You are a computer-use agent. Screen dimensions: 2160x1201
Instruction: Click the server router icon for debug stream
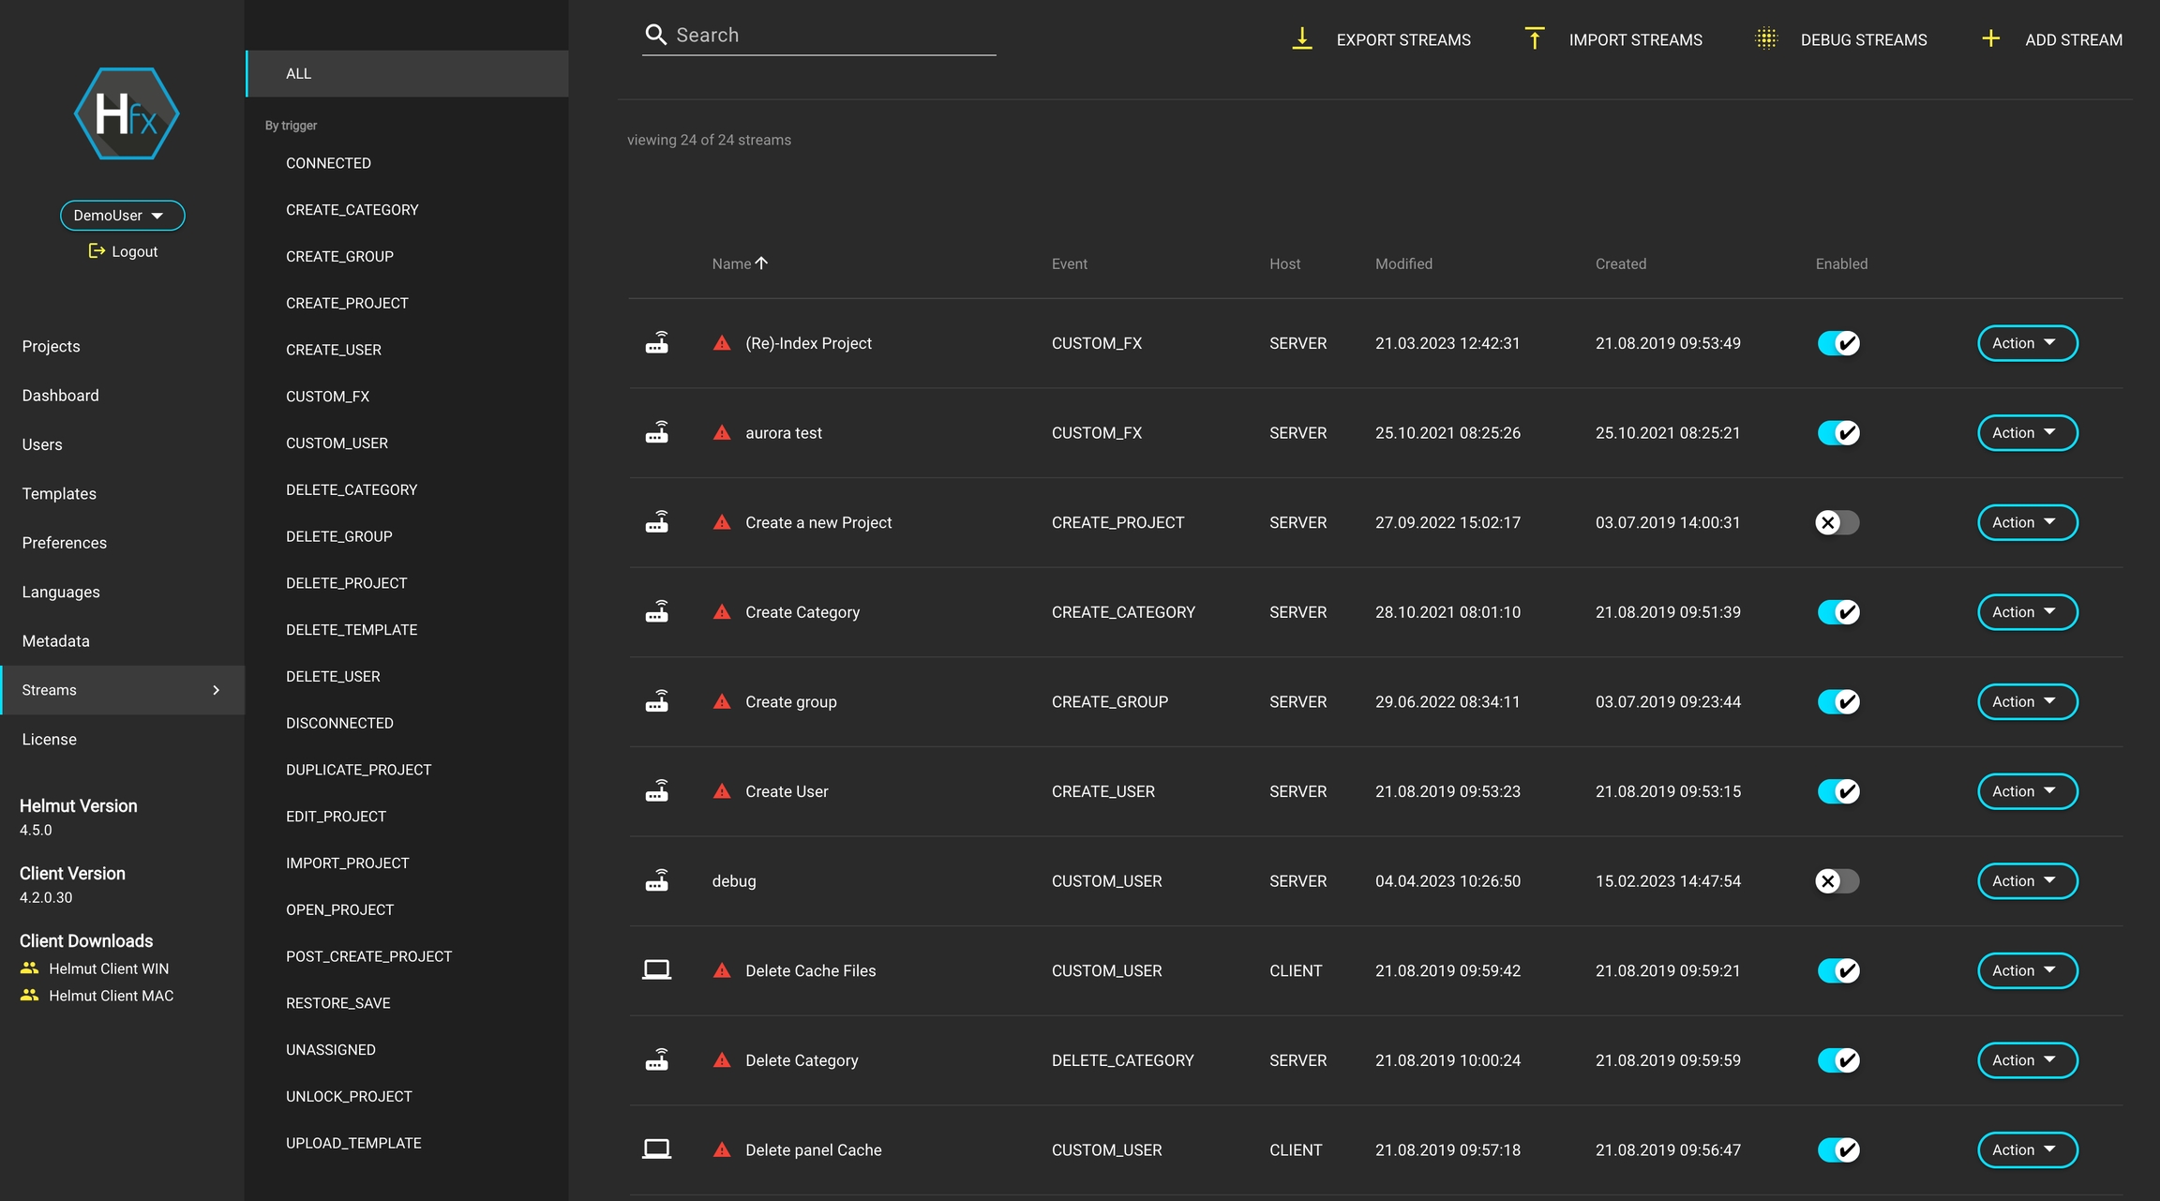coord(656,881)
